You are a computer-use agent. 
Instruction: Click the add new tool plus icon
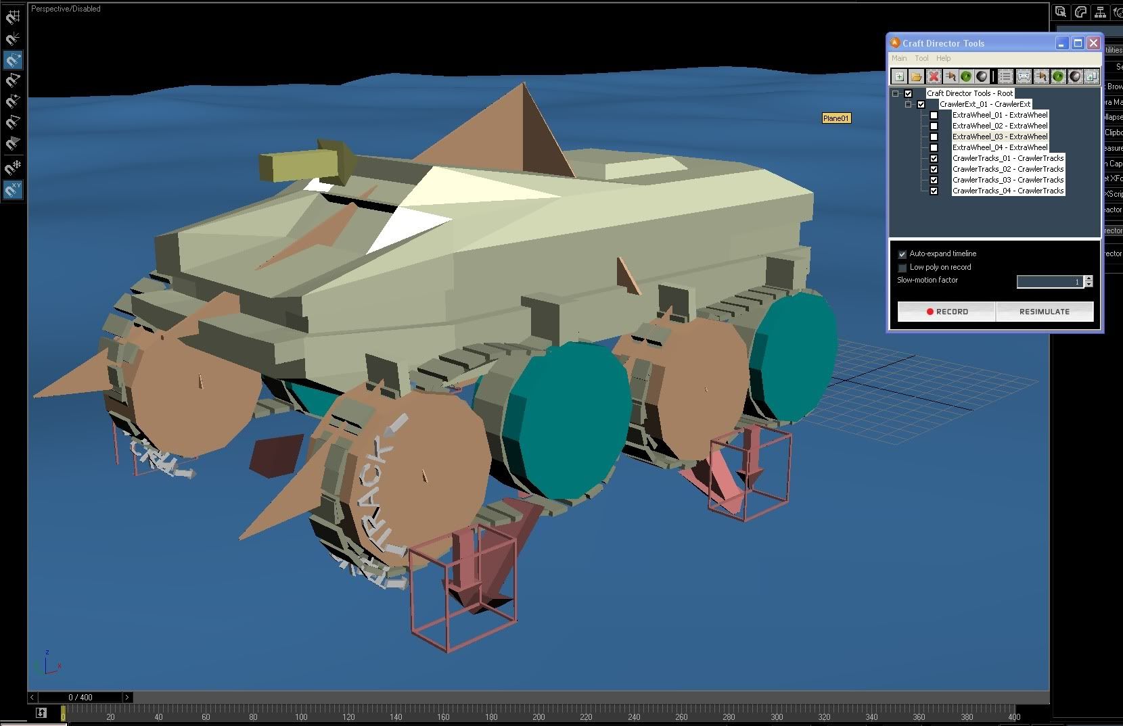point(899,76)
